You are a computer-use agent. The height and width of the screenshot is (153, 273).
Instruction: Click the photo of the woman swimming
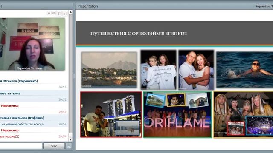(244, 70)
